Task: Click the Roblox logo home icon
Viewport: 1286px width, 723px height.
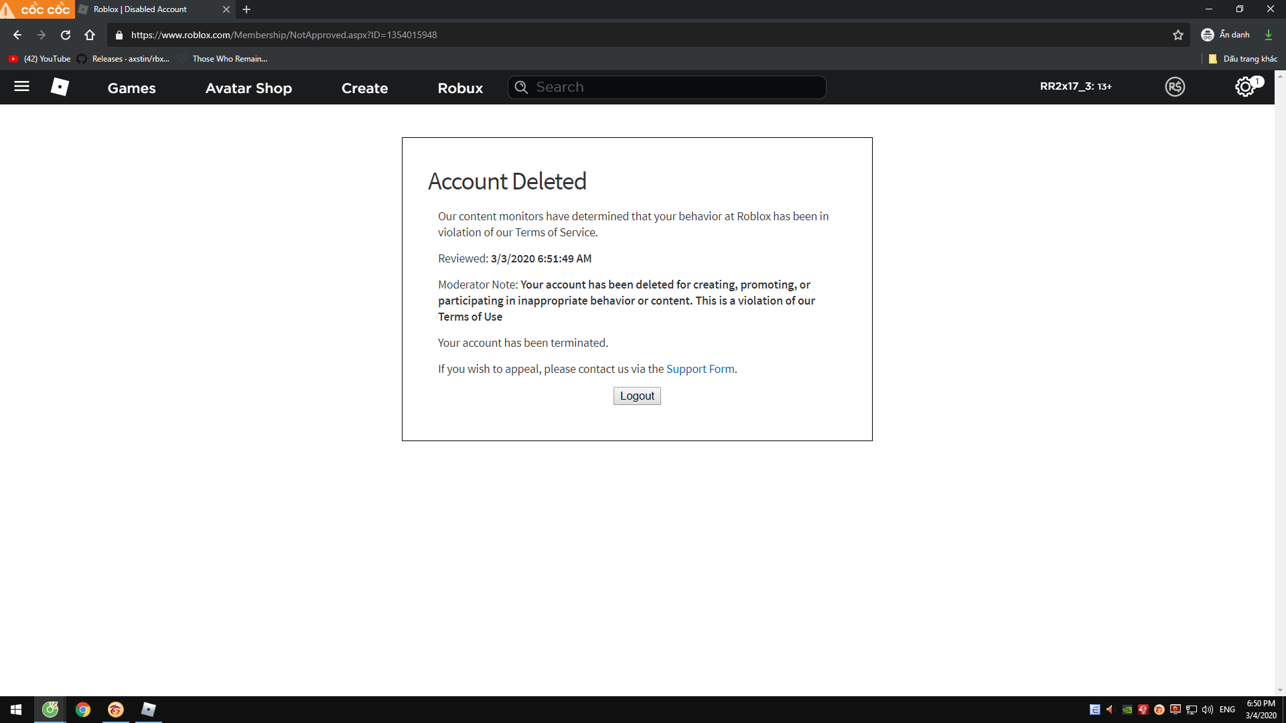Action: 60,87
